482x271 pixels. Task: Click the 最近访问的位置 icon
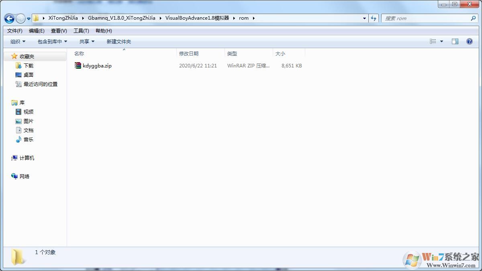click(18, 84)
